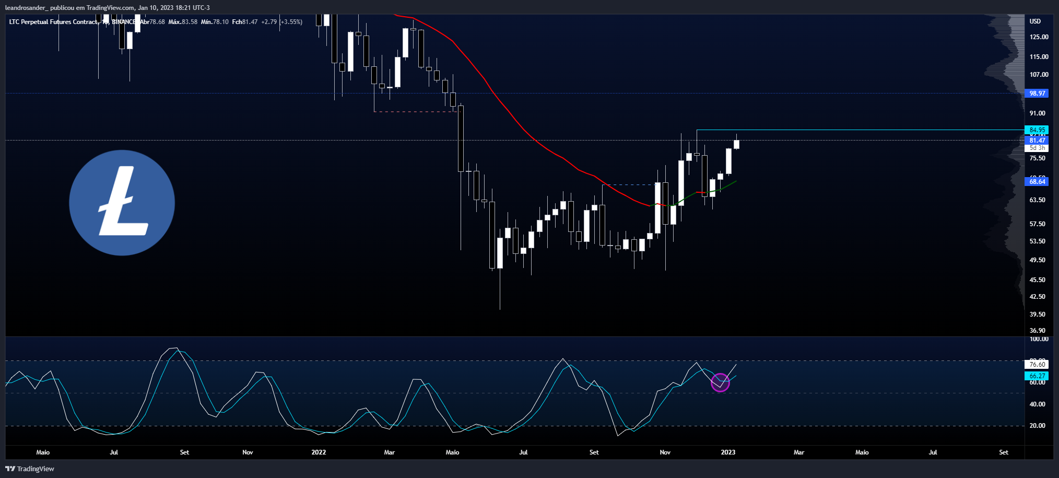Screen dimensions: 1059x478
Task: Click the Litecoin coin logo on the chart
Action: click(x=122, y=203)
